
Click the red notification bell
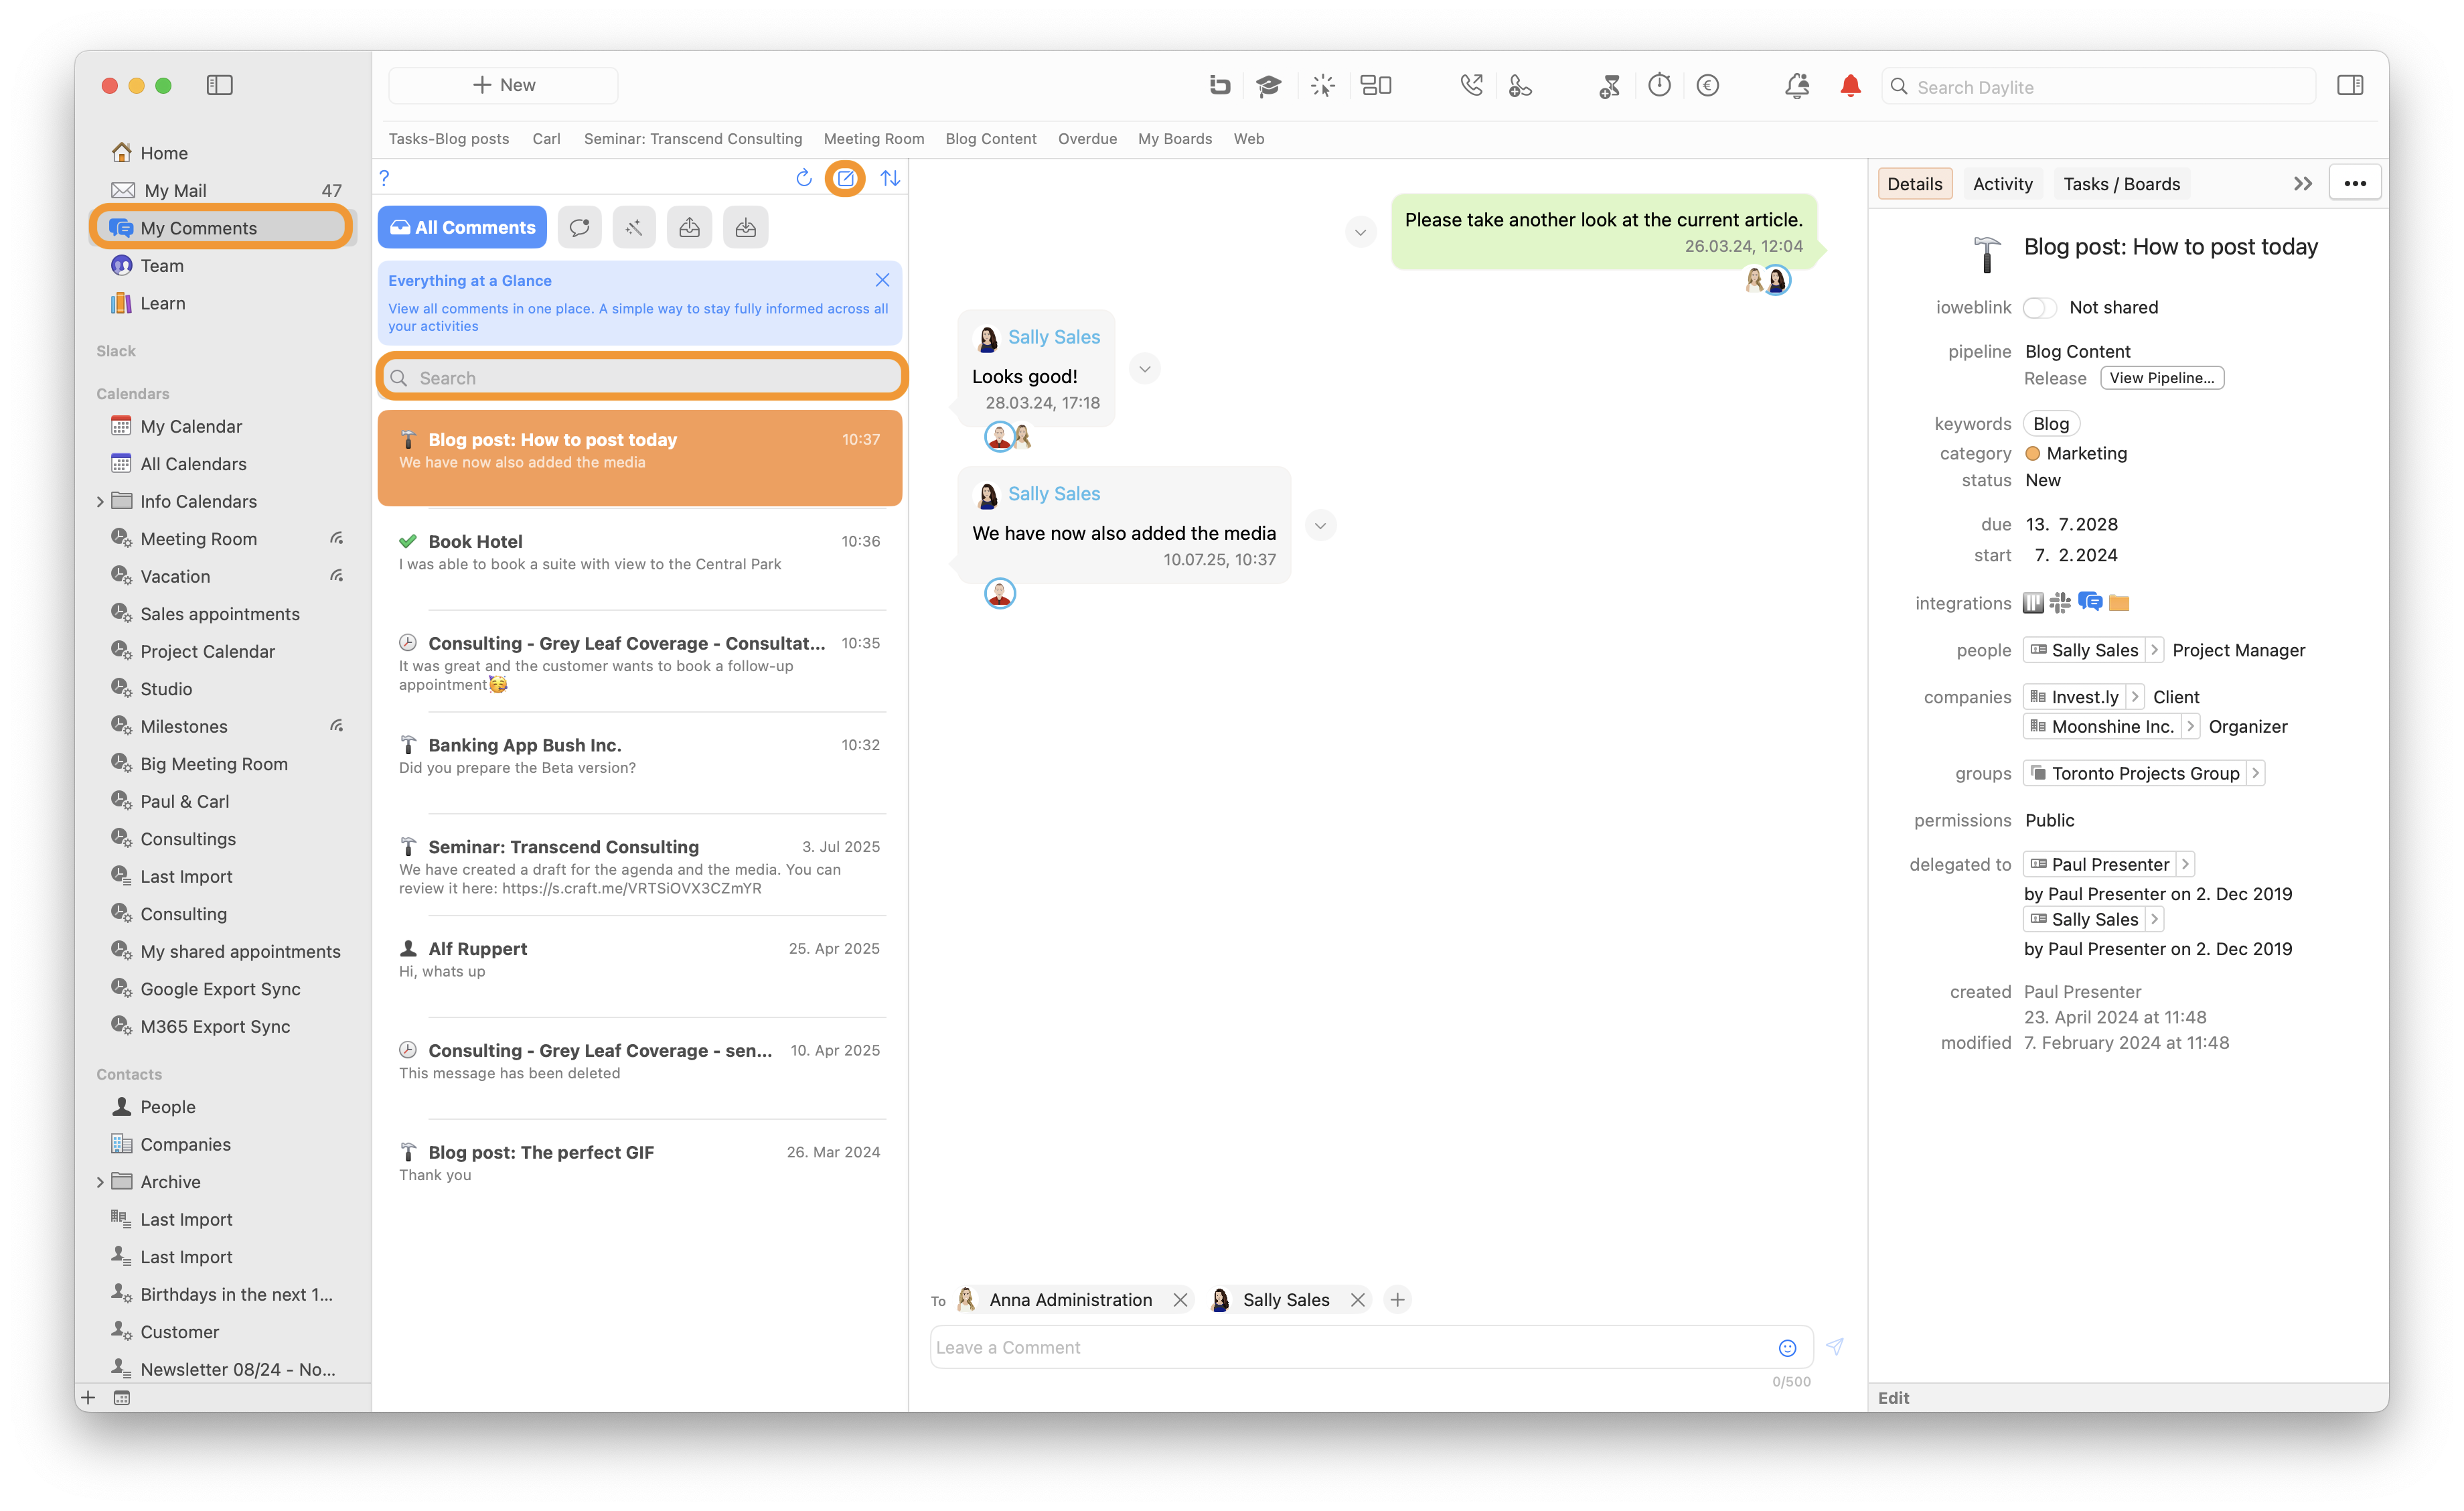[1850, 86]
